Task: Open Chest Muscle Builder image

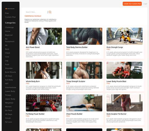Action: click(84, 103)
